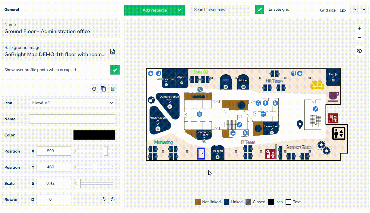Select the fire extinguisher icon on map
The height and width of the screenshot is (213, 370).
(270, 154)
